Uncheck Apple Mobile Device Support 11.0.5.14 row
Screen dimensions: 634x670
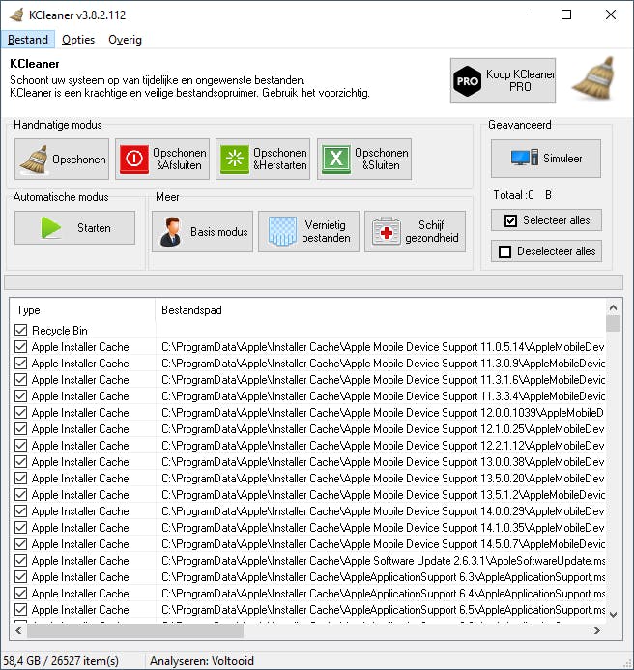(x=20, y=346)
